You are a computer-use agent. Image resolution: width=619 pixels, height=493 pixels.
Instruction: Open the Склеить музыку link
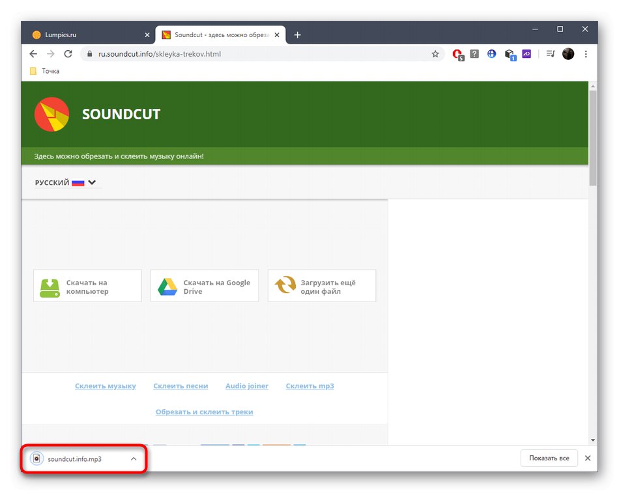pos(106,386)
